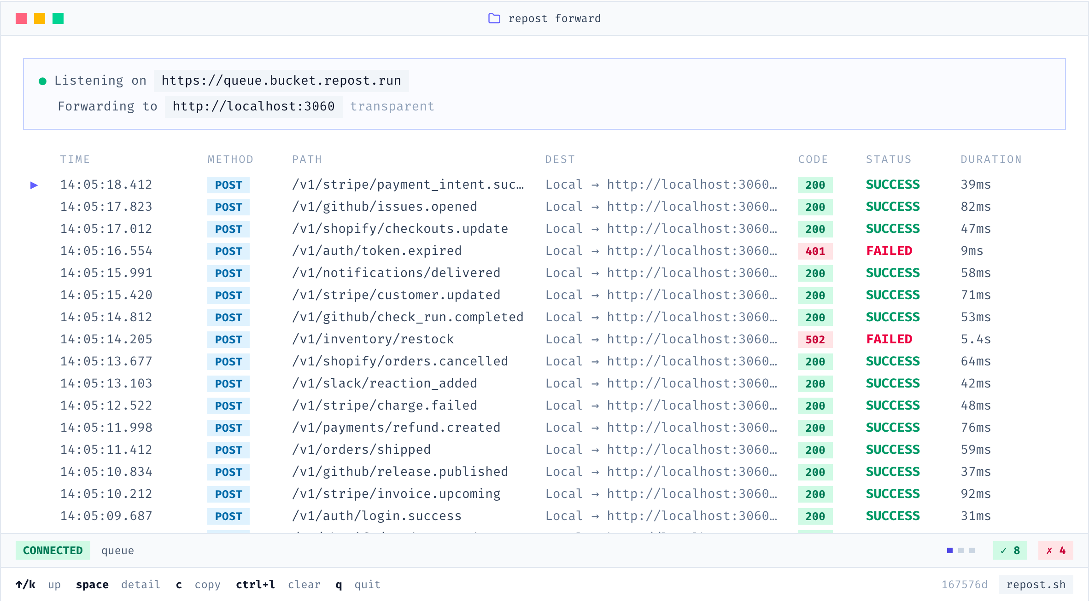Click the DEST column header

(560, 159)
